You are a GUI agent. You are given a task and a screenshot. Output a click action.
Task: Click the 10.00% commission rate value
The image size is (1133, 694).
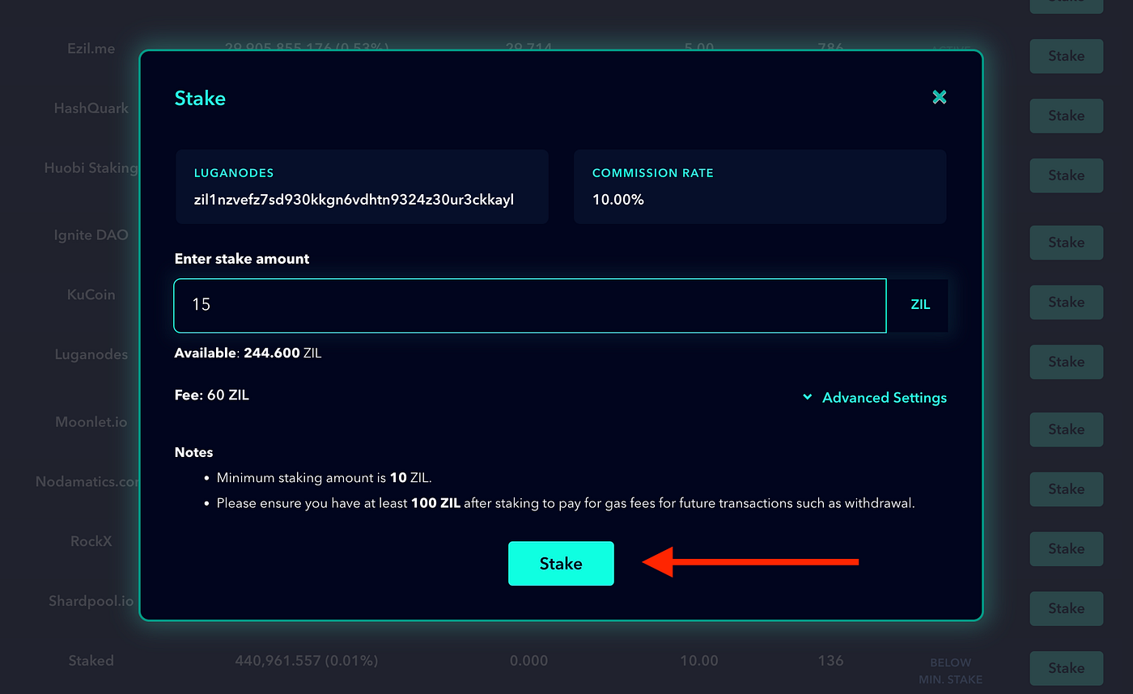click(617, 199)
